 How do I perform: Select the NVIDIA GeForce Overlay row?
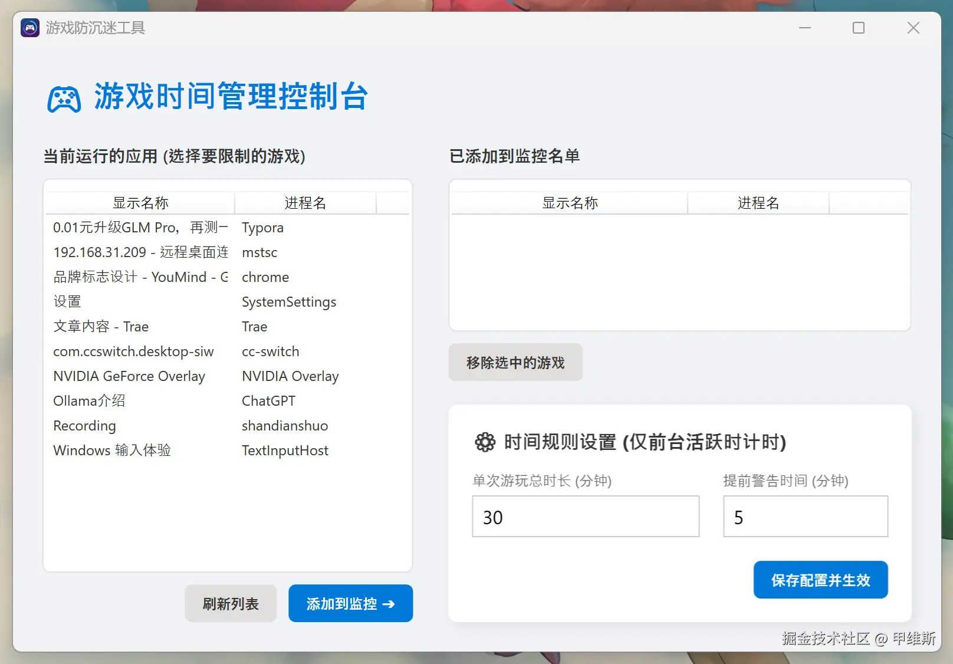(228, 376)
